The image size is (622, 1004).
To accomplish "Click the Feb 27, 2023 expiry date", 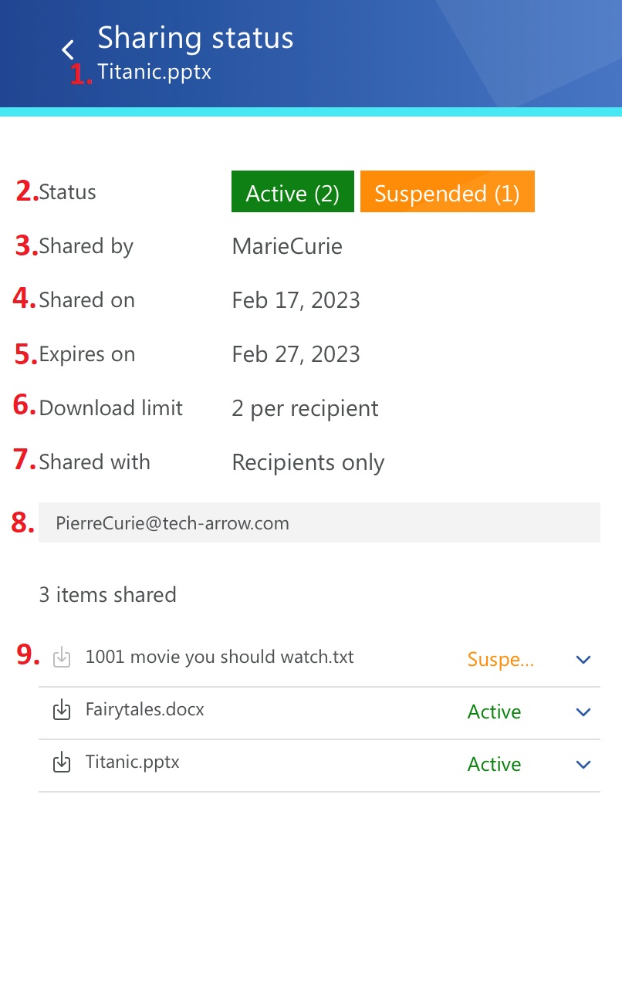I will (296, 354).
